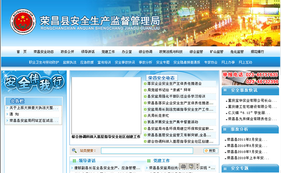Select 网上互动 in blue navigation bar

coord(245,62)
